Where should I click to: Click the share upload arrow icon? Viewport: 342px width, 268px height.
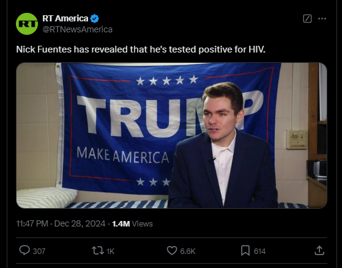[x=319, y=250]
